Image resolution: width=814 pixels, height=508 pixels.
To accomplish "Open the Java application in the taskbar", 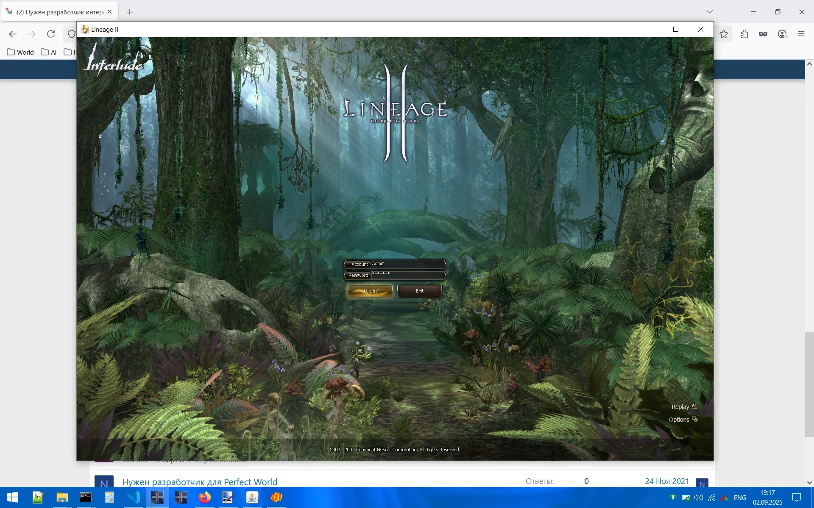I will coord(252,497).
